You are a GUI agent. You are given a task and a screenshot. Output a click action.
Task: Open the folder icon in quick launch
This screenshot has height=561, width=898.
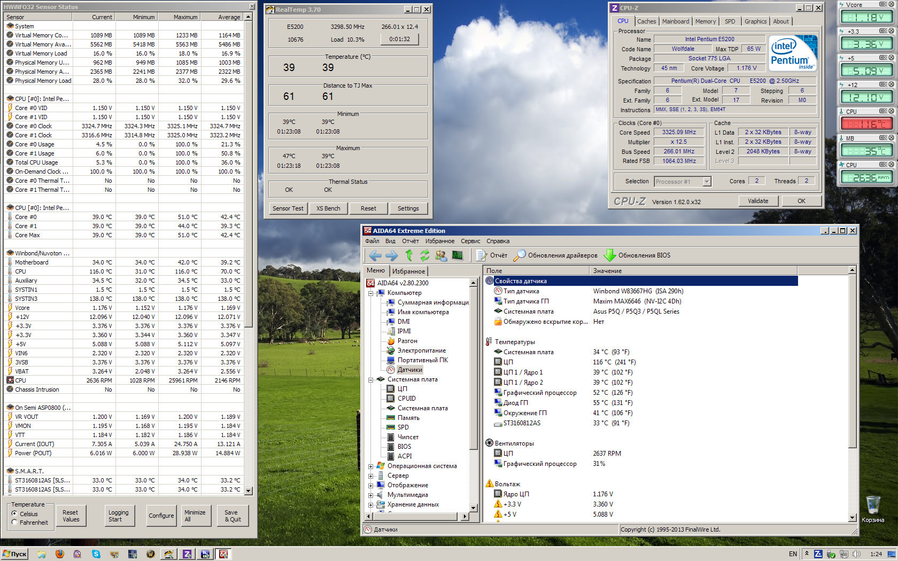tap(41, 554)
